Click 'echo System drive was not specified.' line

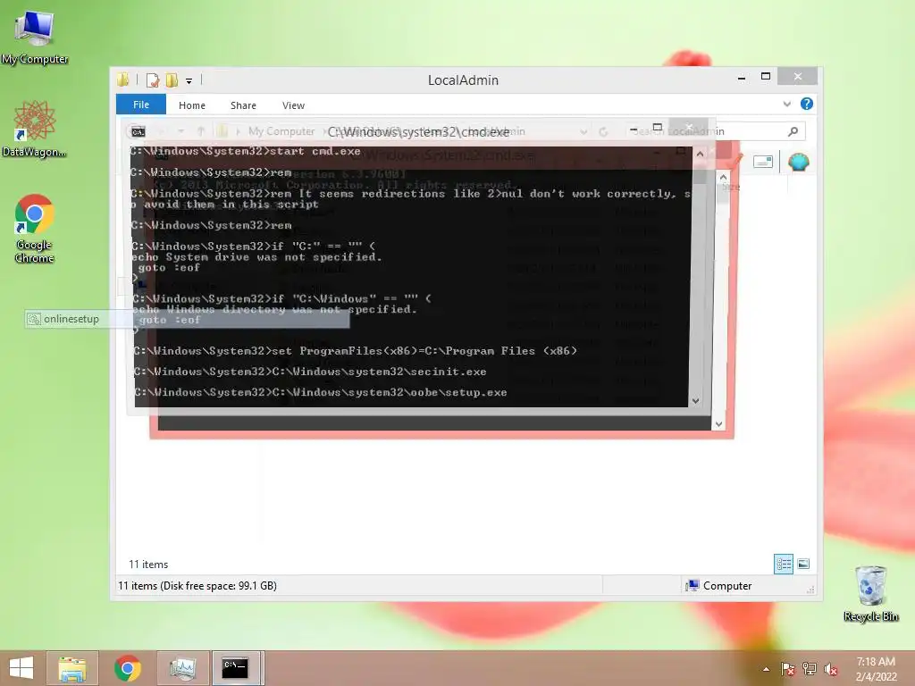pos(256,257)
